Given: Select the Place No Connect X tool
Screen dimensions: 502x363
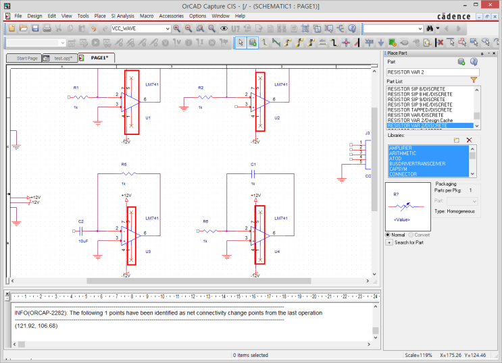Looking at the screenshot, I should [x=440, y=43].
